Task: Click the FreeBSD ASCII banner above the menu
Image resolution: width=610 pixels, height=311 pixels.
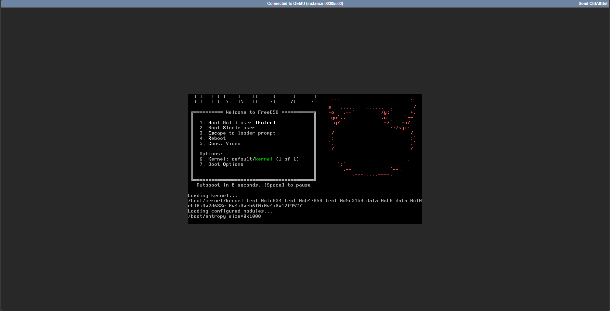Action: pyautogui.click(x=255, y=99)
